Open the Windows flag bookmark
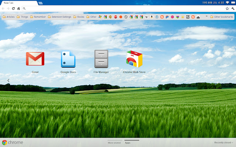Viewport: 236px width, 147px height. (x=100, y=17)
